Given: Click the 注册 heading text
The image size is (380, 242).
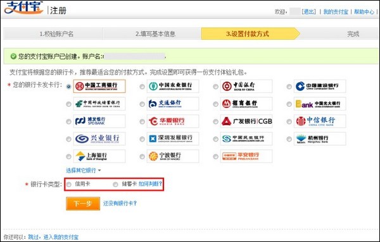Looking at the screenshot, I should point(58,10).
